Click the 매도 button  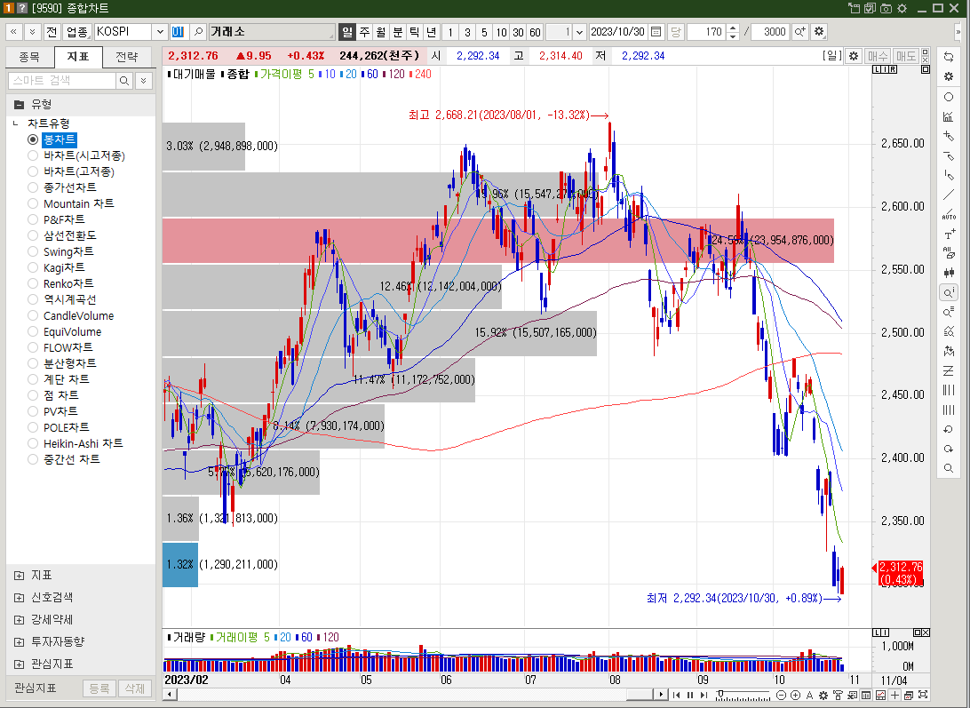(906, 56)
